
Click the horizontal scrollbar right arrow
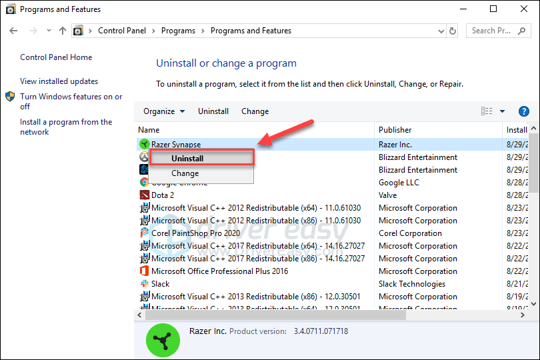tap(523, 315)
